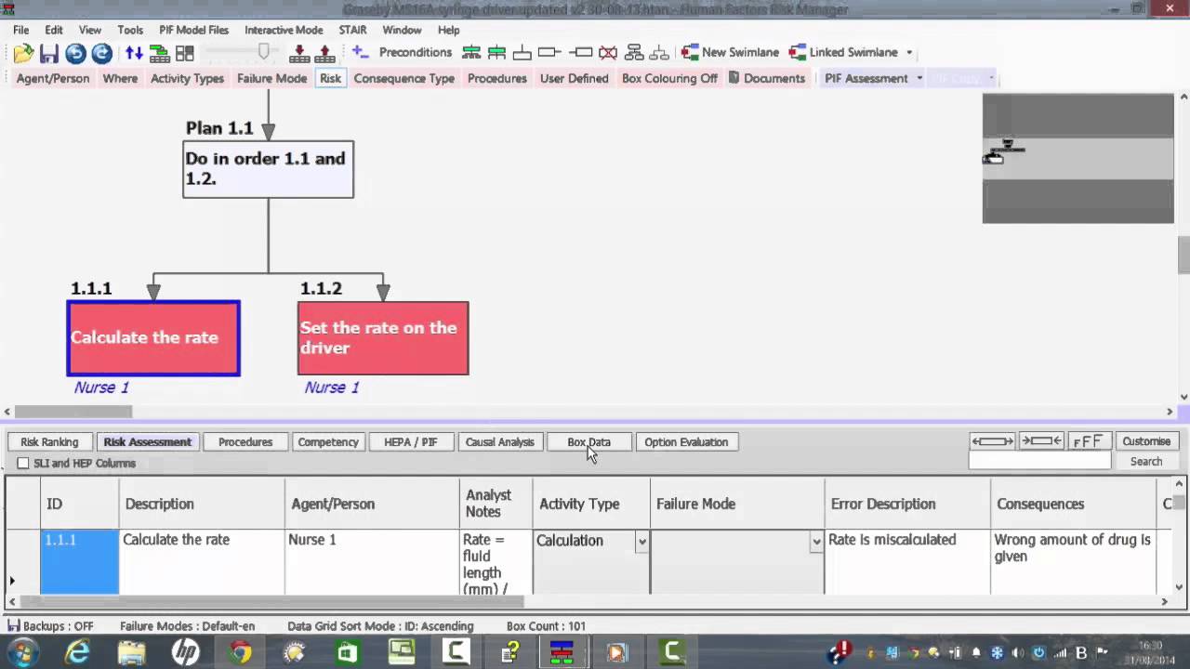Select the Calculate the rate task box
Image resolution: width=1190 pixels, height=669 pixels.
point(153,338)
